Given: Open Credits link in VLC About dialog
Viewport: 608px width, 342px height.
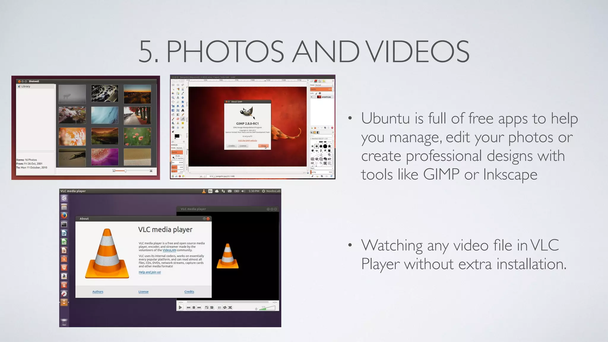Looking at the screenshot, I should coord(189,292).
